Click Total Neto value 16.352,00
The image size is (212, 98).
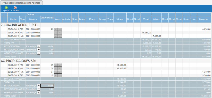coord(146,57)
